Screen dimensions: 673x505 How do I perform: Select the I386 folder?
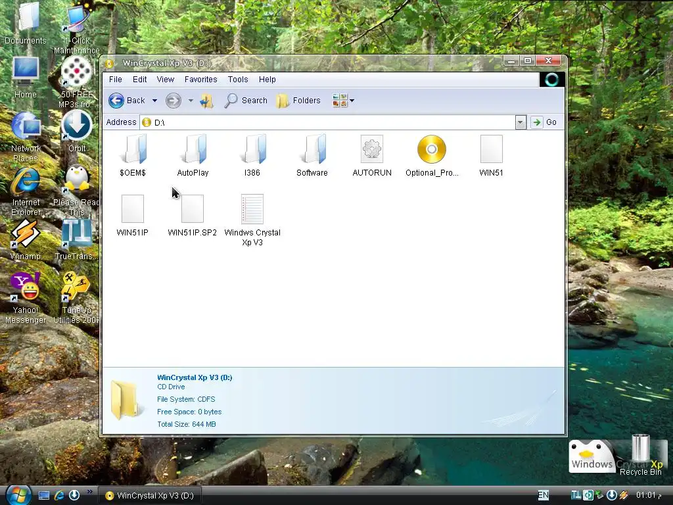(x=252, y=155)
